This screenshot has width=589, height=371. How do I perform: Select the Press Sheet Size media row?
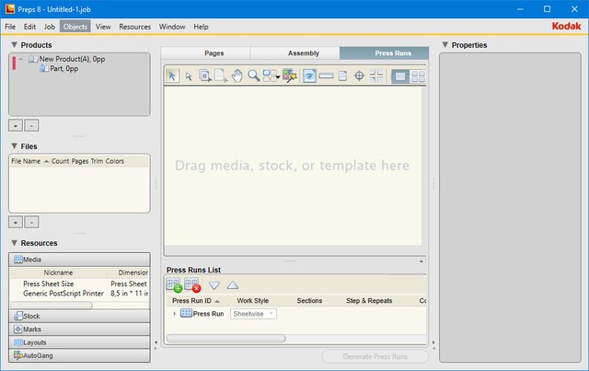(79, 284)
